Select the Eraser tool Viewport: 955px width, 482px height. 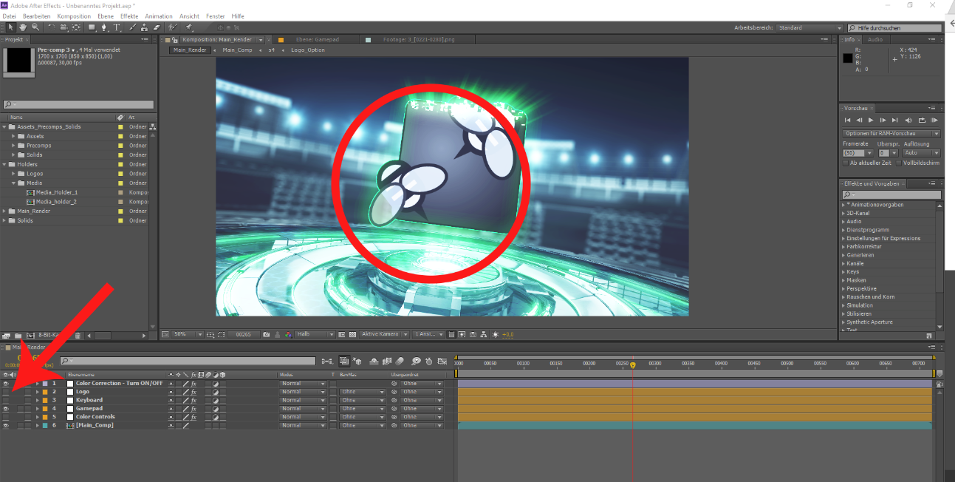point(157,27)
